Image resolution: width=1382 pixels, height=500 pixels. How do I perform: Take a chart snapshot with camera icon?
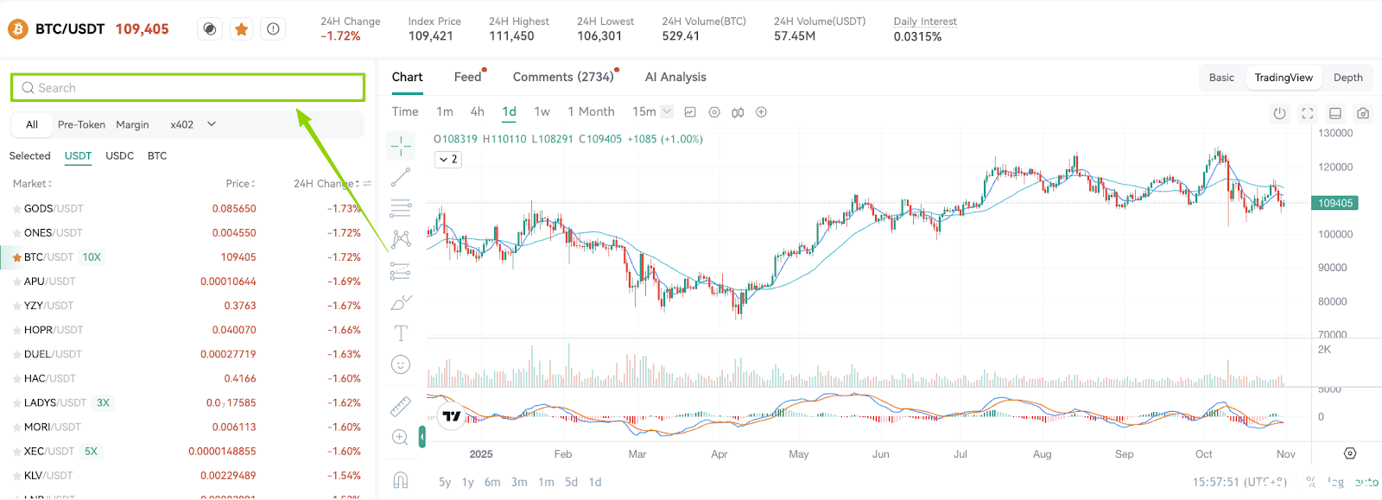[1363, 113]
